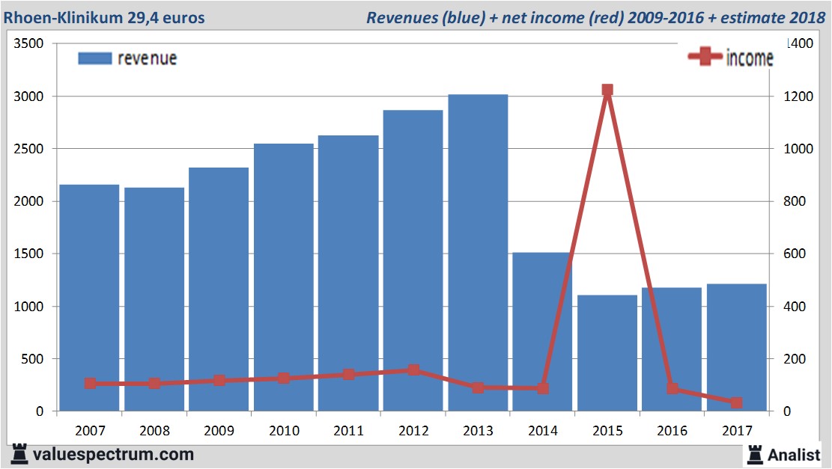Click the x-axis label 2017
This screenshot has height=469, width=832.
click(x=737, y=430)
